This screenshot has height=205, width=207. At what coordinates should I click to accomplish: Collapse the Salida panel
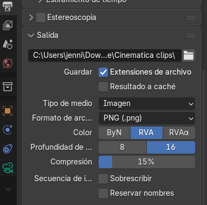coord(31,35)
